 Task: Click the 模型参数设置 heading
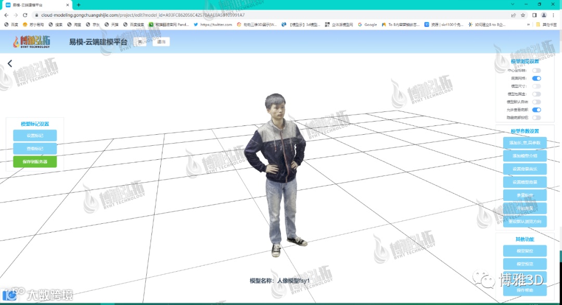(525, 131)
